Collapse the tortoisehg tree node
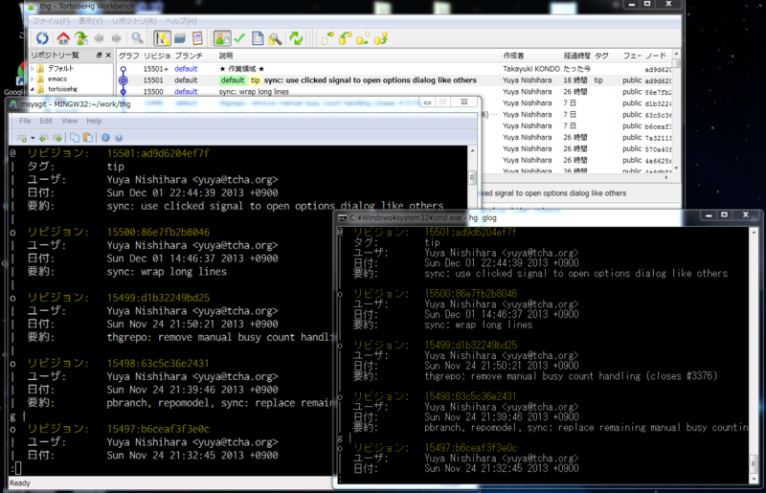This screenshot has width=766, height=493. [x=33, y=89]
